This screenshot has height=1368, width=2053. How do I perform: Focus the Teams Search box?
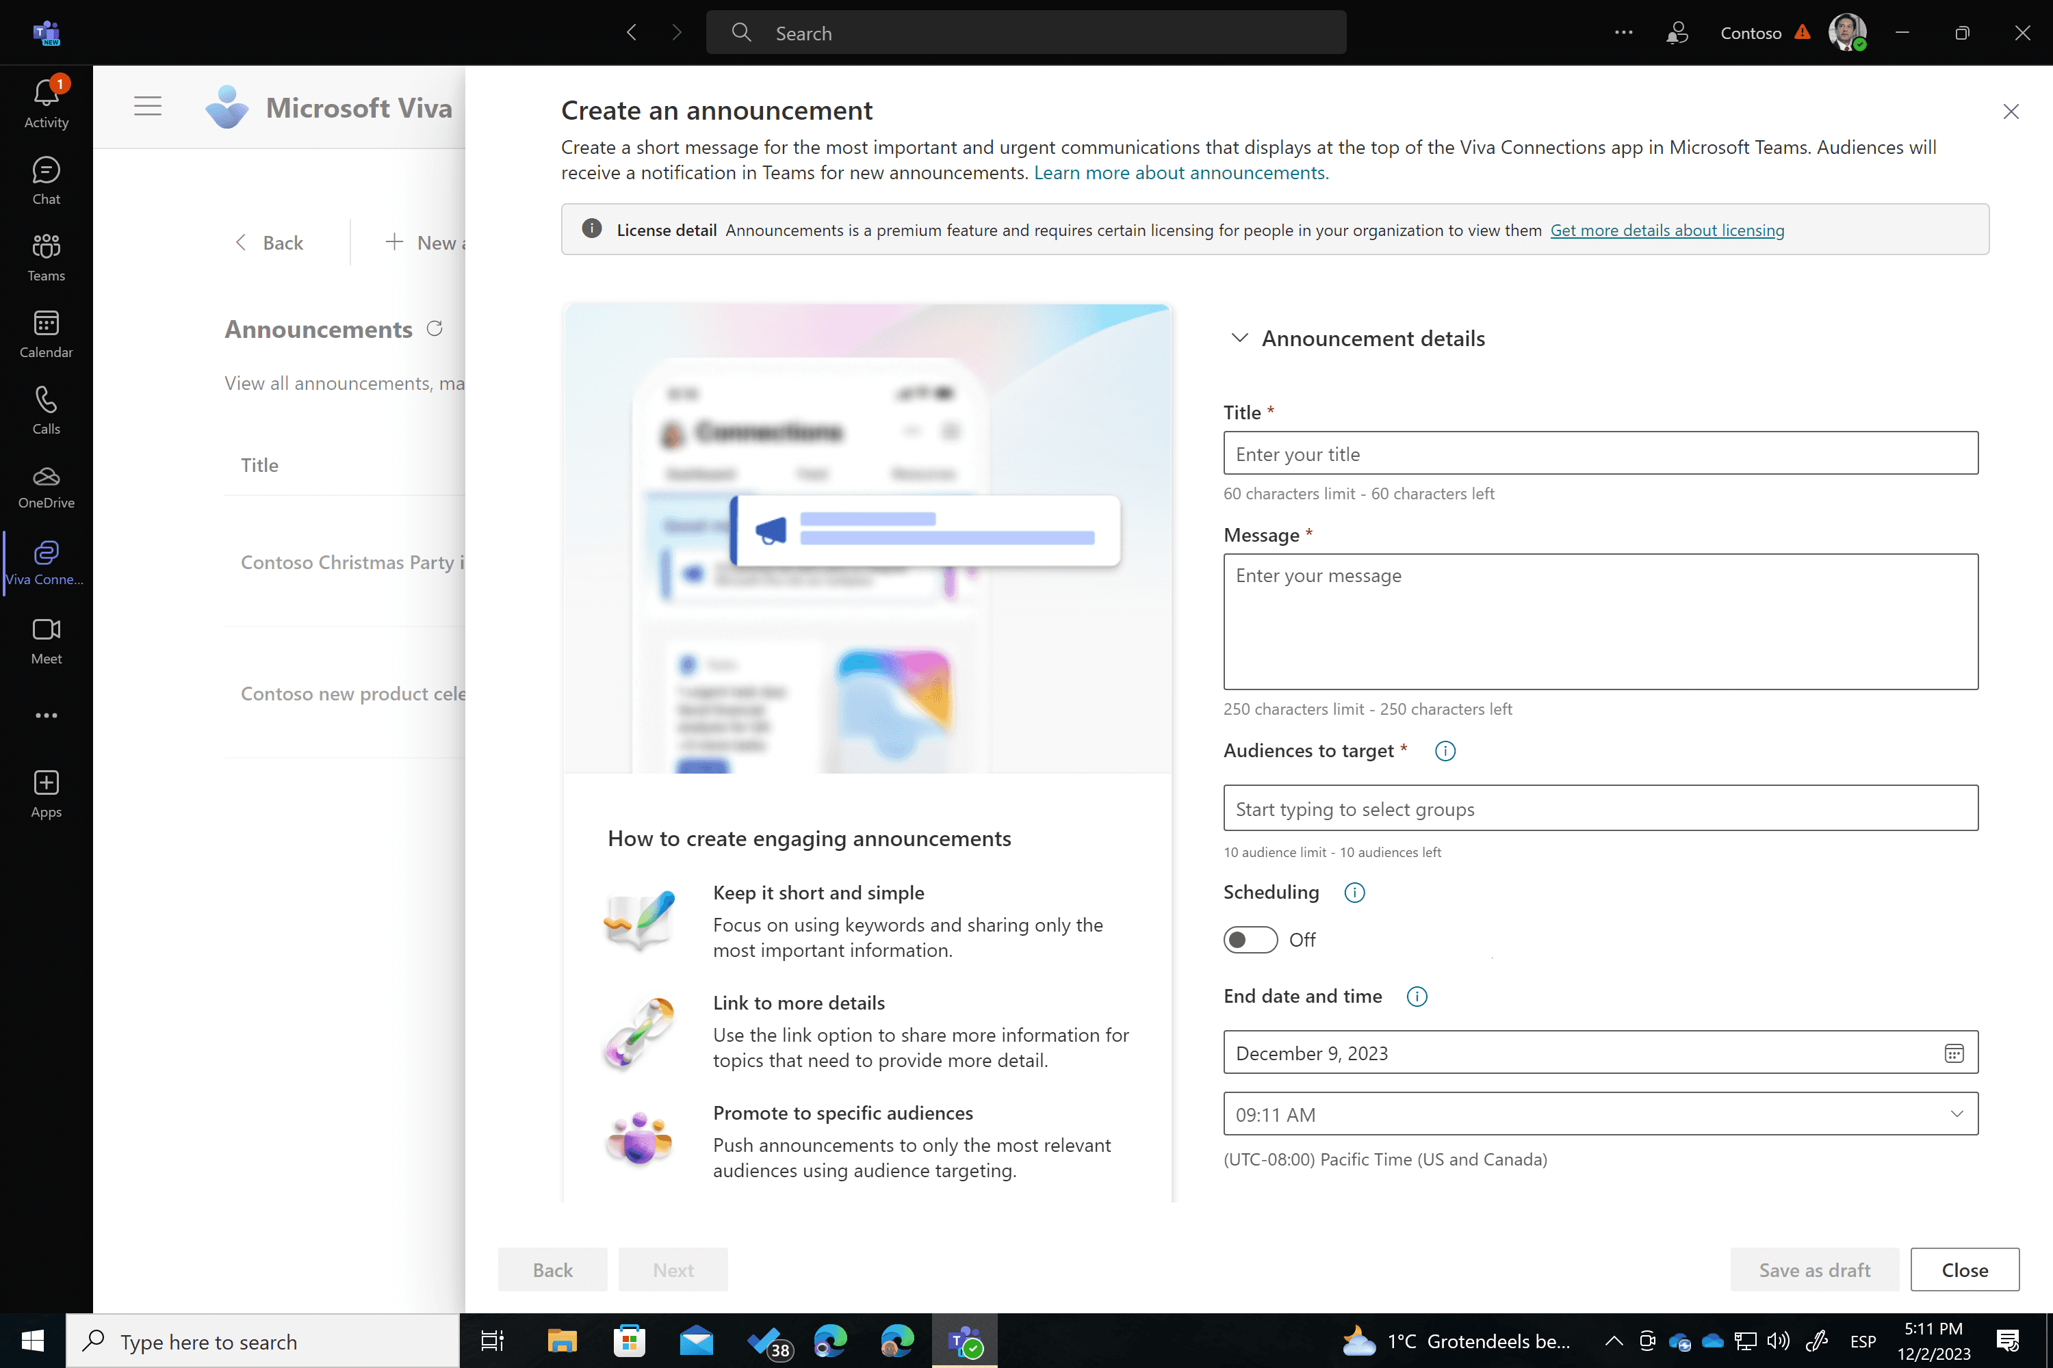1026,33
